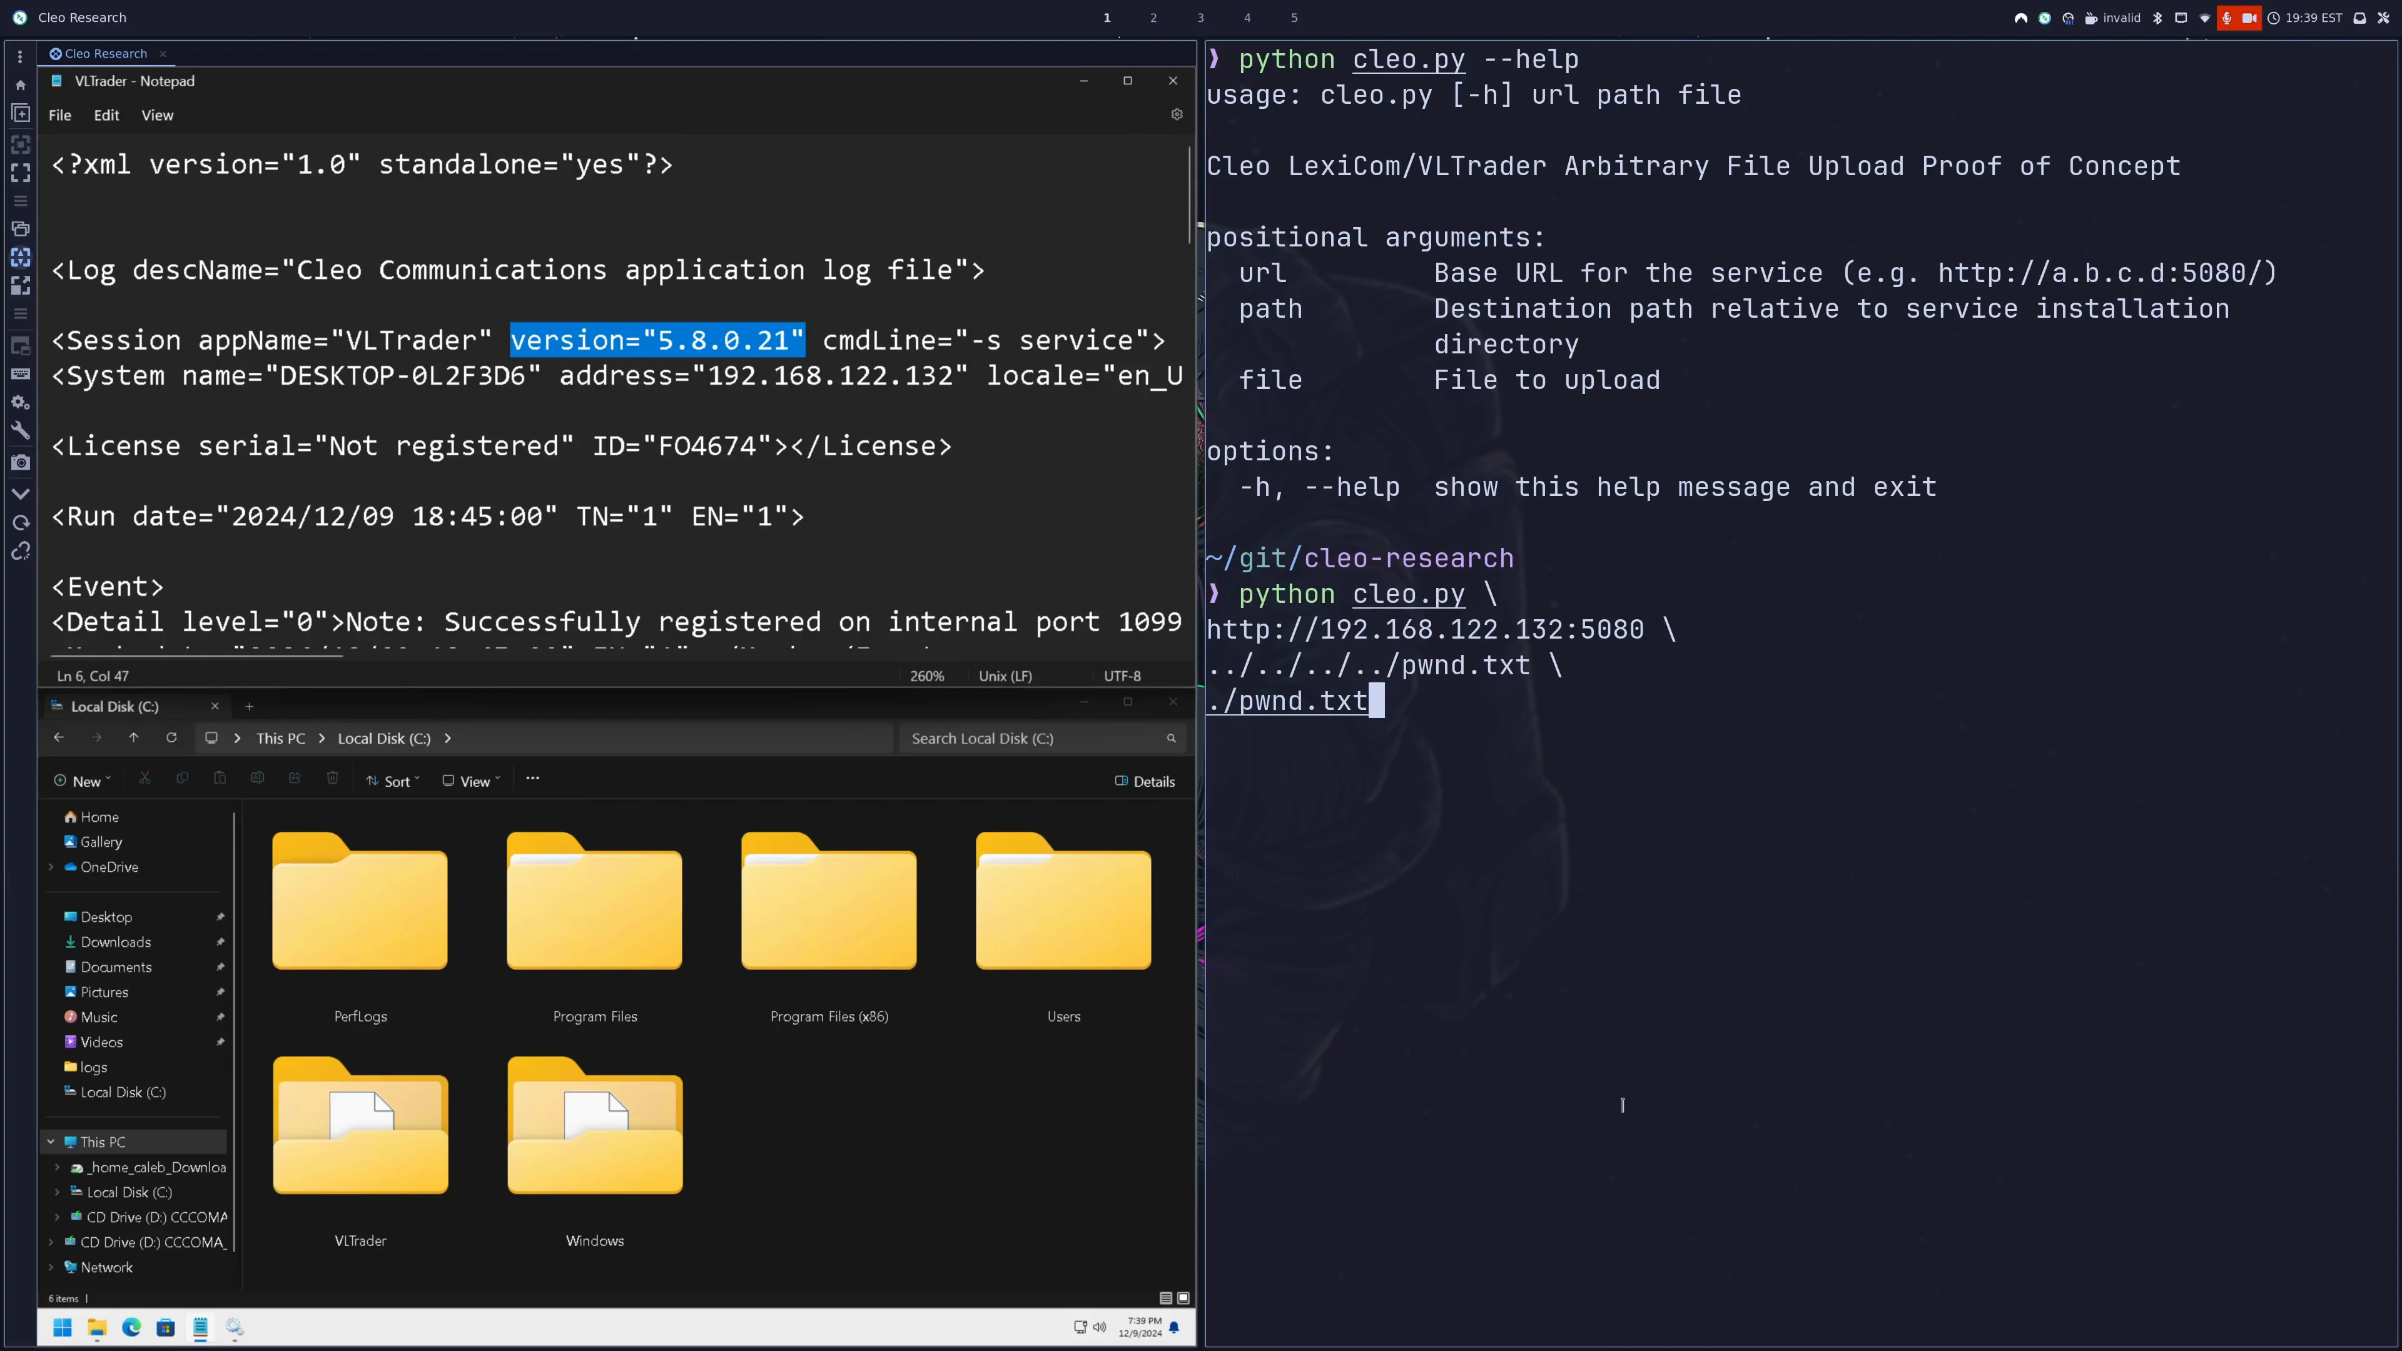Click the camera screenshot icon in left sidebar

pyautogui.click(x=21, y=462)
